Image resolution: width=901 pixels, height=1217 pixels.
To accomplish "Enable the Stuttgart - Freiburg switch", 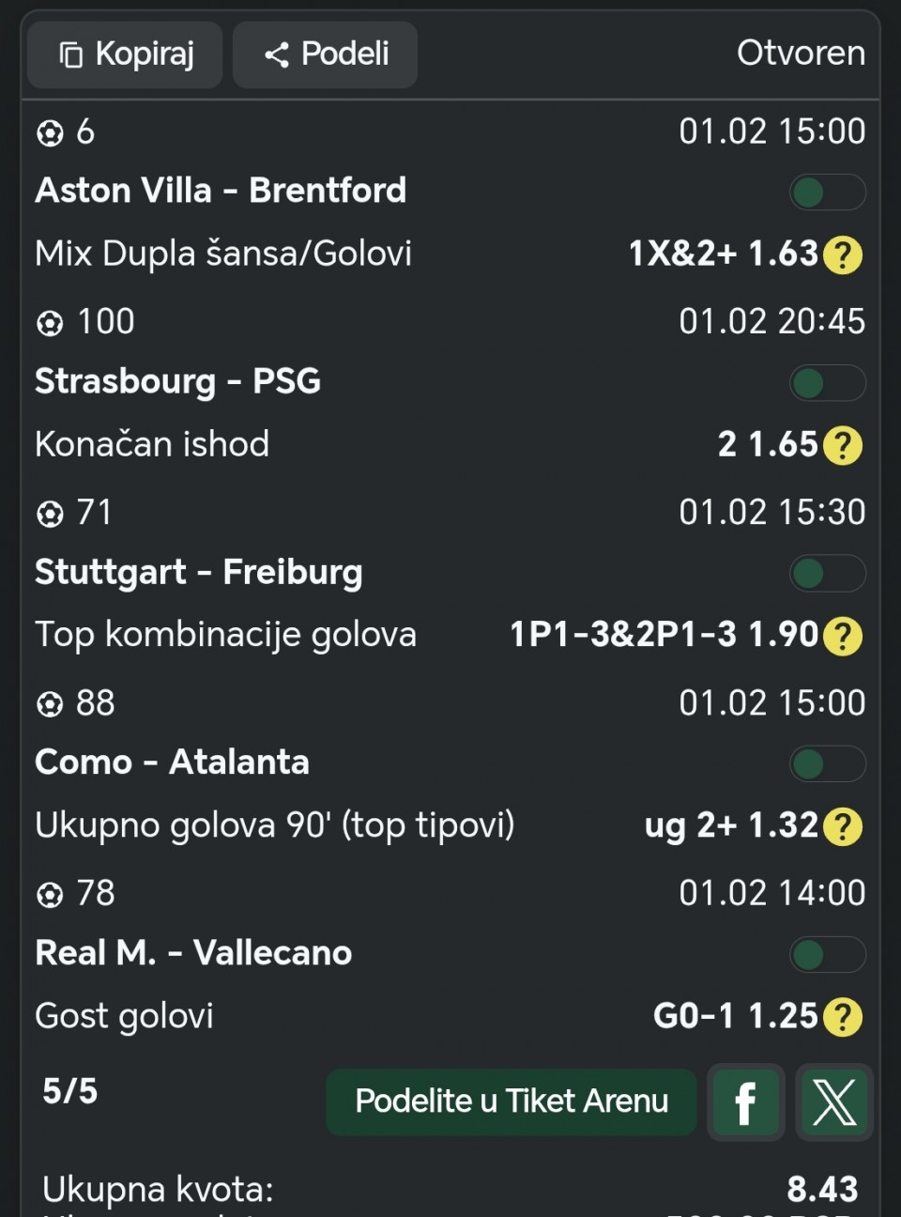I will tap(826, 574).
